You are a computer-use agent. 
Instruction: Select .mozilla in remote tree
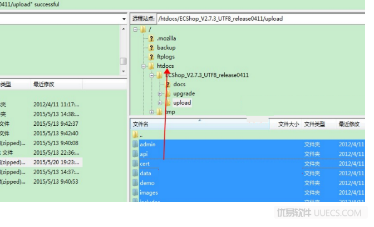[166, 38]
